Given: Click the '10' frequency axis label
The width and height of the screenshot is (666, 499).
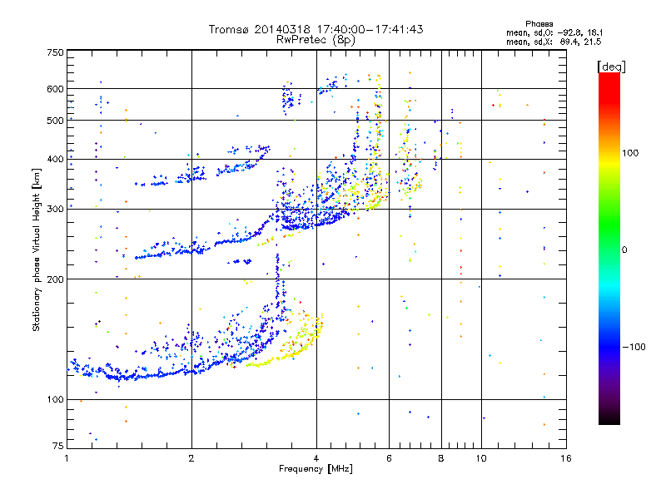Looking at the screenshot, I should [x=481, y=458].
